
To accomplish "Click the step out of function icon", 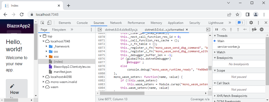I will (238, 29).
